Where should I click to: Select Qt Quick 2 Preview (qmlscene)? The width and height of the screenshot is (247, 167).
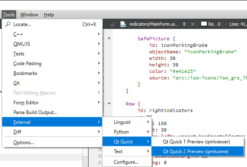click(x=195, y=152)
